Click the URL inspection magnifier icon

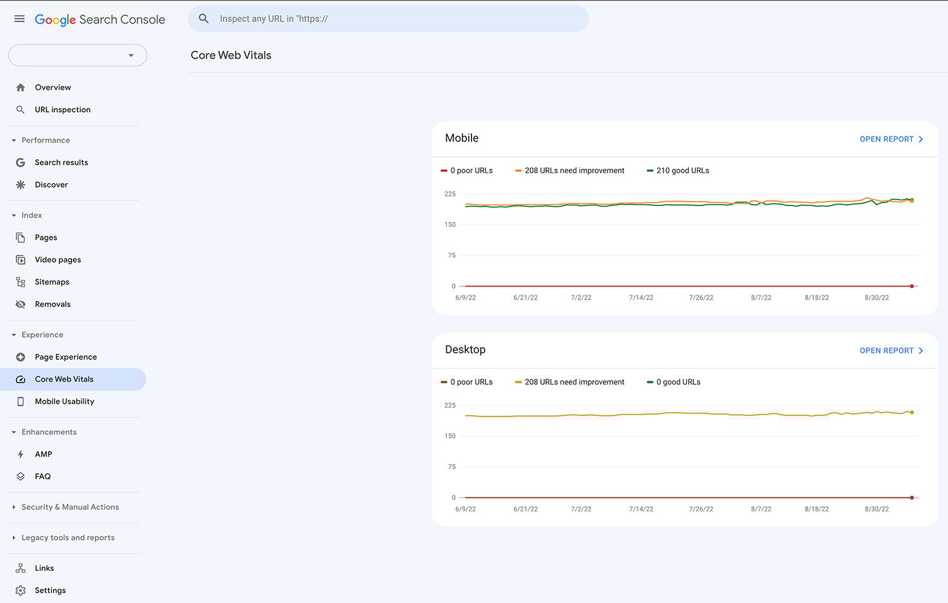tap(20, 109)
